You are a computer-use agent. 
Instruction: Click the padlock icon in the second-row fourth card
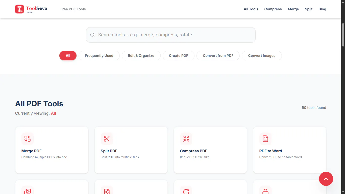pyautogui.click(x=265, y=191)
